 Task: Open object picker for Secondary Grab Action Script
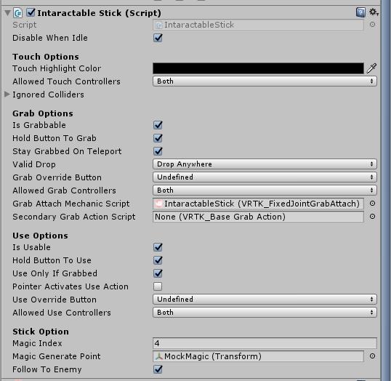[372, 217]
